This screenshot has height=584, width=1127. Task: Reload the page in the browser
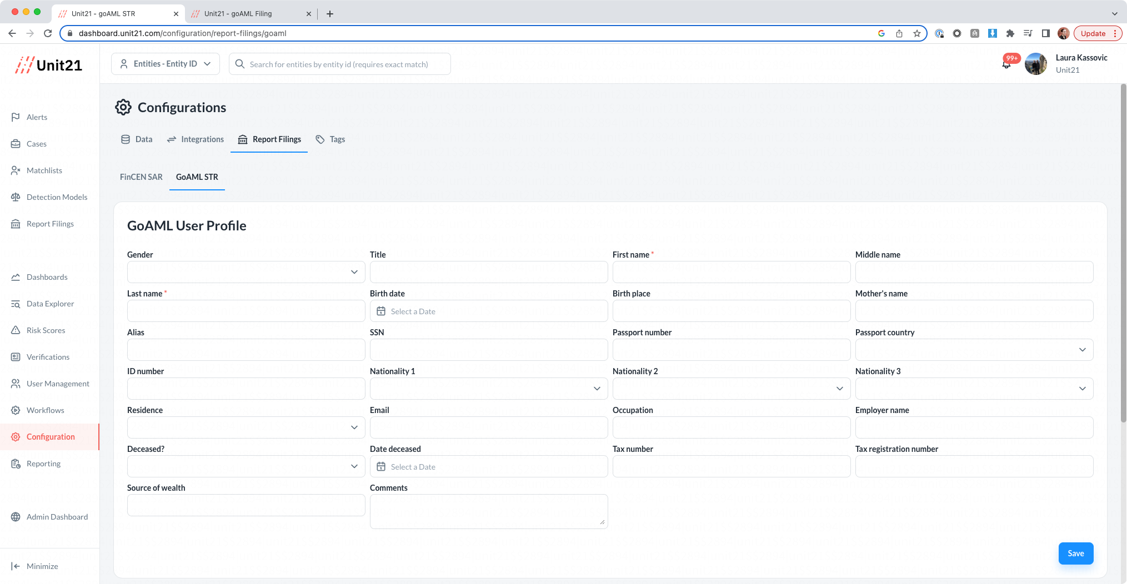pyautogui.click(x=48, y=33)
